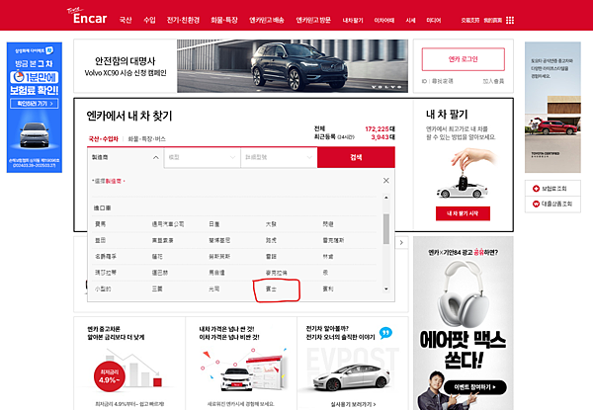Open the 내차 가격은 price comparison card

tap(241, 364)
